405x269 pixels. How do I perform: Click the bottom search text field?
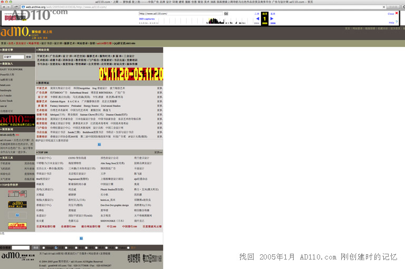click(x=21, y=247)
